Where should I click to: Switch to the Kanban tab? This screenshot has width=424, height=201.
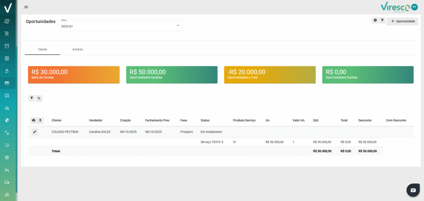pyautogui.click(x=78, y=49)
